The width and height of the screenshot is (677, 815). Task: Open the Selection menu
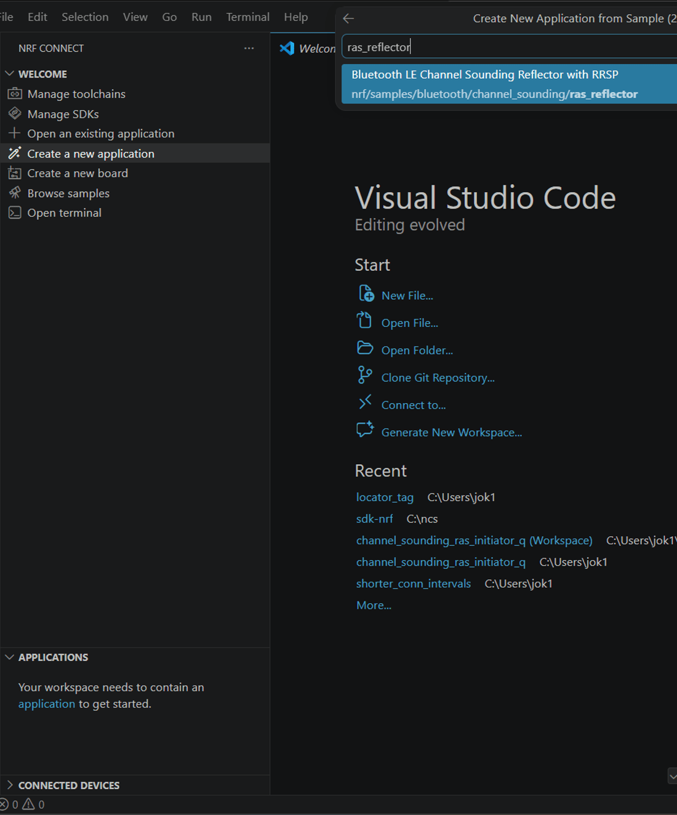click(85, 17)
